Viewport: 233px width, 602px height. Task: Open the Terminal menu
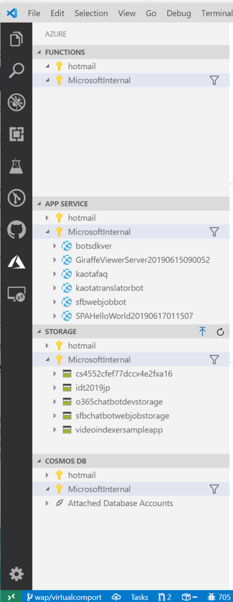216,13
